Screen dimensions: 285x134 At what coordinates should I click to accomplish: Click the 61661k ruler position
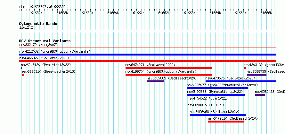click(x=139, y=13)
